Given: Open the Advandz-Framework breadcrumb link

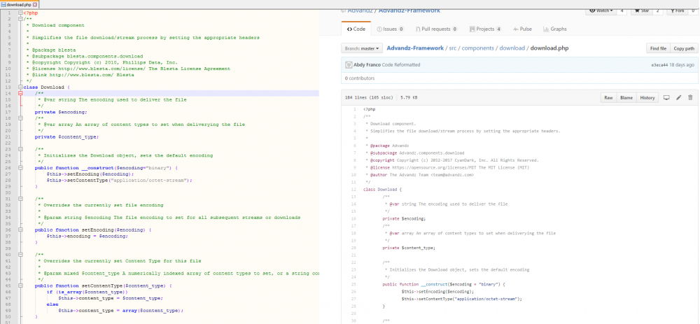Looking at the screenshot, I should coord(415,48).
